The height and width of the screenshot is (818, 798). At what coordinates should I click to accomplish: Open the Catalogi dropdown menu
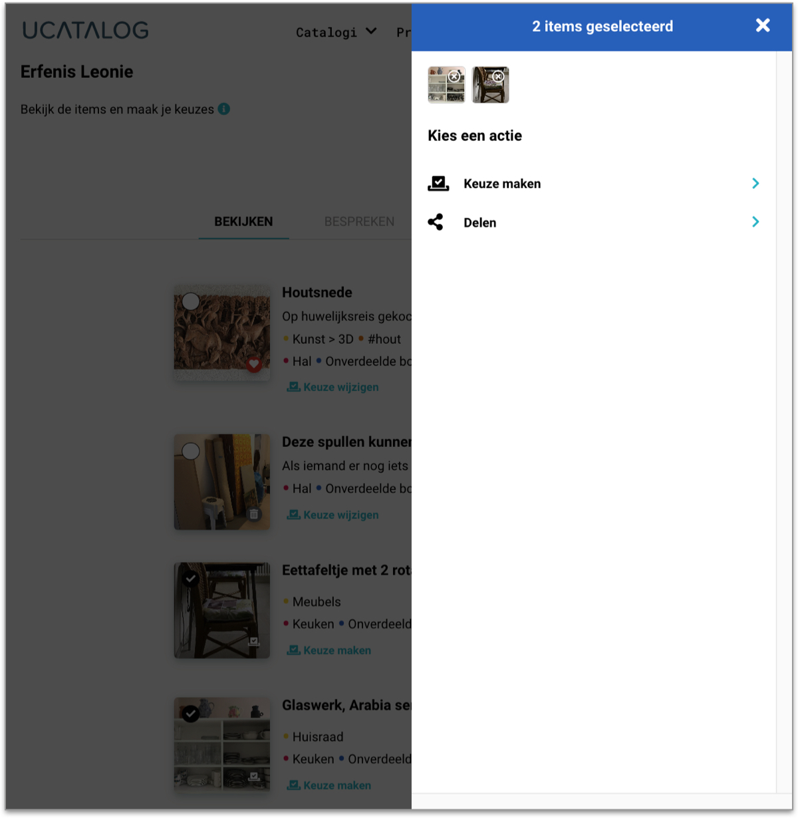pyautogui.click(x=336, y=32)
